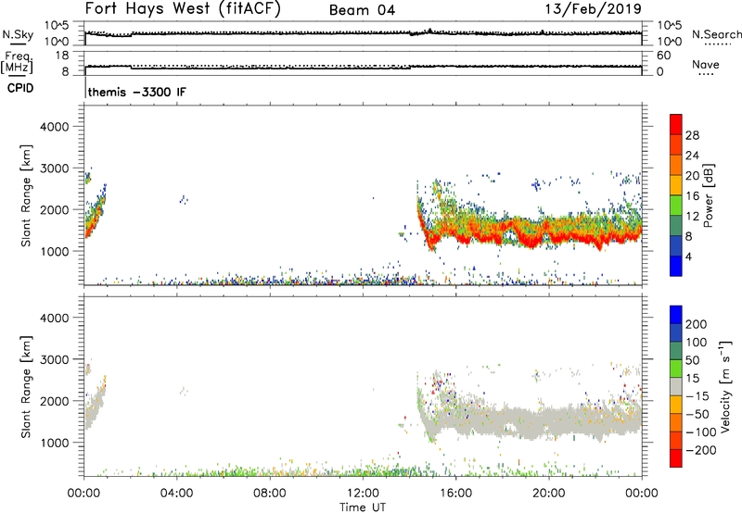Click the velocity colorbar value '-50'
The width and height of the screenshot is (742, 513).
(x=697, y=414)
